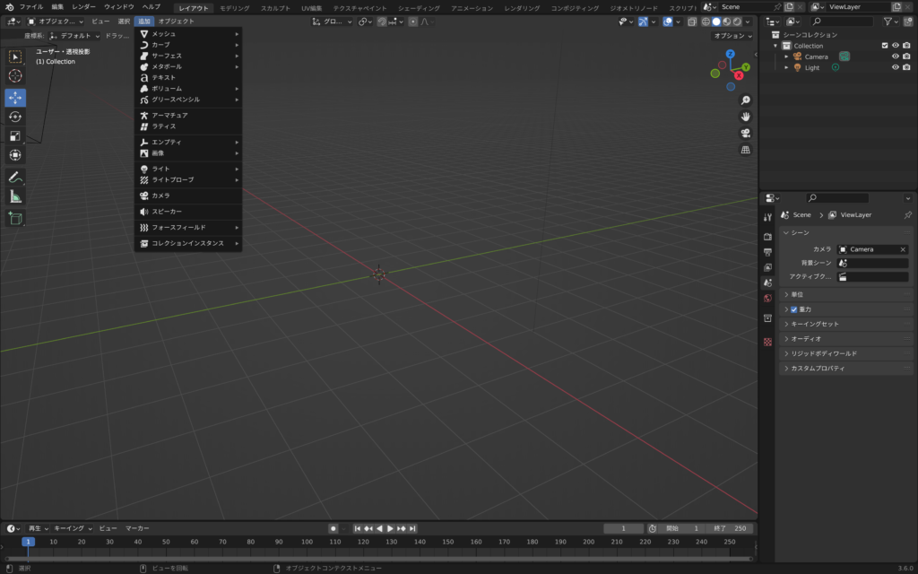
Task: Activate the Move tool
Action: 15,98
